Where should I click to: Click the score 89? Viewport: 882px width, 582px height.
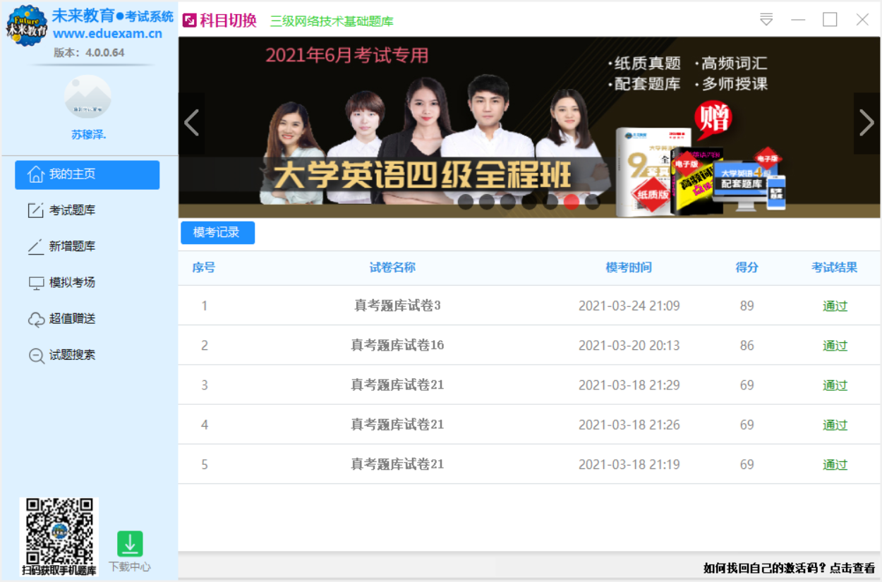(x=747, y=306)
